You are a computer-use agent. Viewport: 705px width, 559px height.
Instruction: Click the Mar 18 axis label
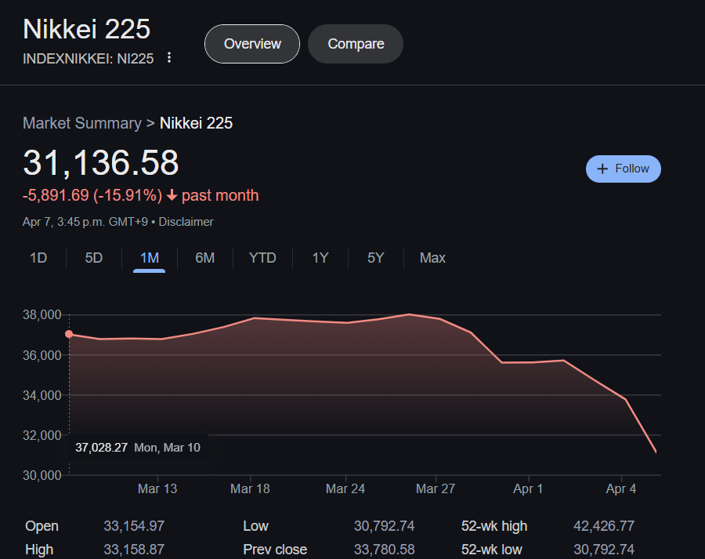pyautogui.click(x=250, y=488)
